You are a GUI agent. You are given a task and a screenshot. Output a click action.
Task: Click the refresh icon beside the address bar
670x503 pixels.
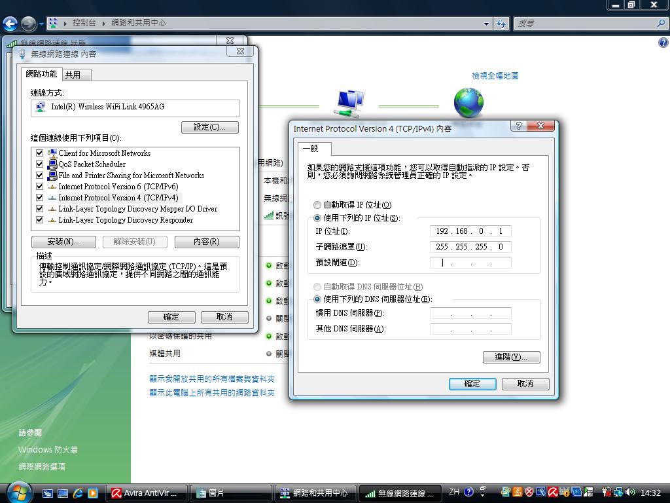pos(501,23)
